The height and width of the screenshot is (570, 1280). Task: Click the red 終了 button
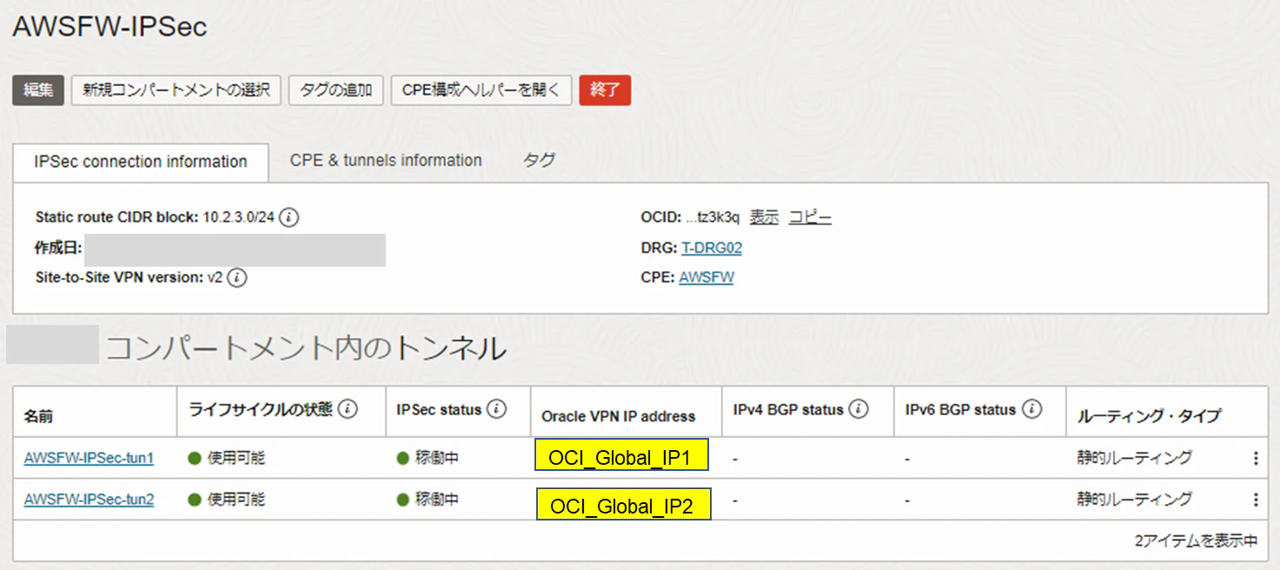click(x=605, y=90)
